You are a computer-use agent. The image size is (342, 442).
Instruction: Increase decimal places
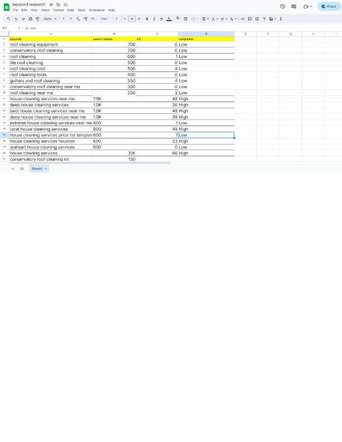click(x=85, y=19)
